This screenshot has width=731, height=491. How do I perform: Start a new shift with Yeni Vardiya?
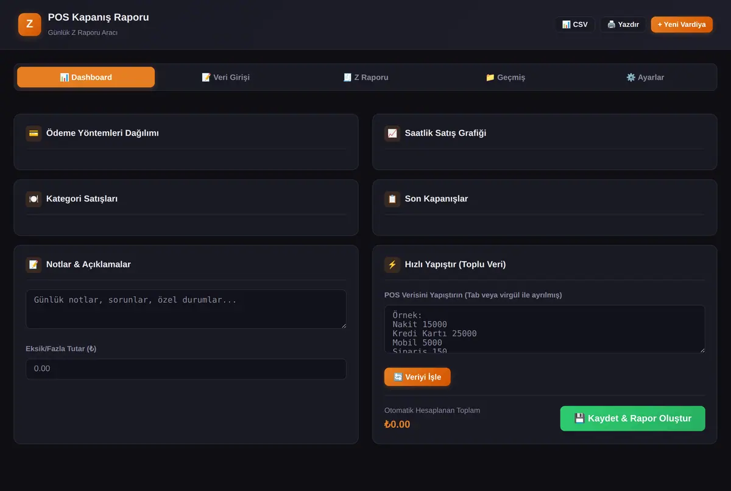(682, 24)
